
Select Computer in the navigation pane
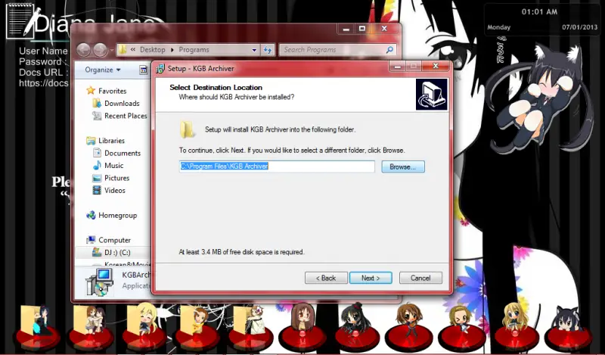point(114,240)
